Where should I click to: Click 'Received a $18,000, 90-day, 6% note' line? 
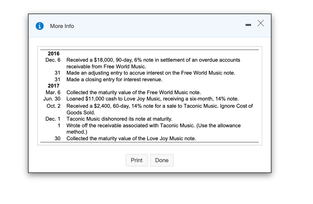pyautogui.click(x=153, y=60)
